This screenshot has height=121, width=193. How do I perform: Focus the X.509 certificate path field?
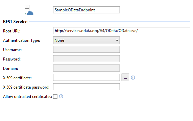(x=86, y=78)
